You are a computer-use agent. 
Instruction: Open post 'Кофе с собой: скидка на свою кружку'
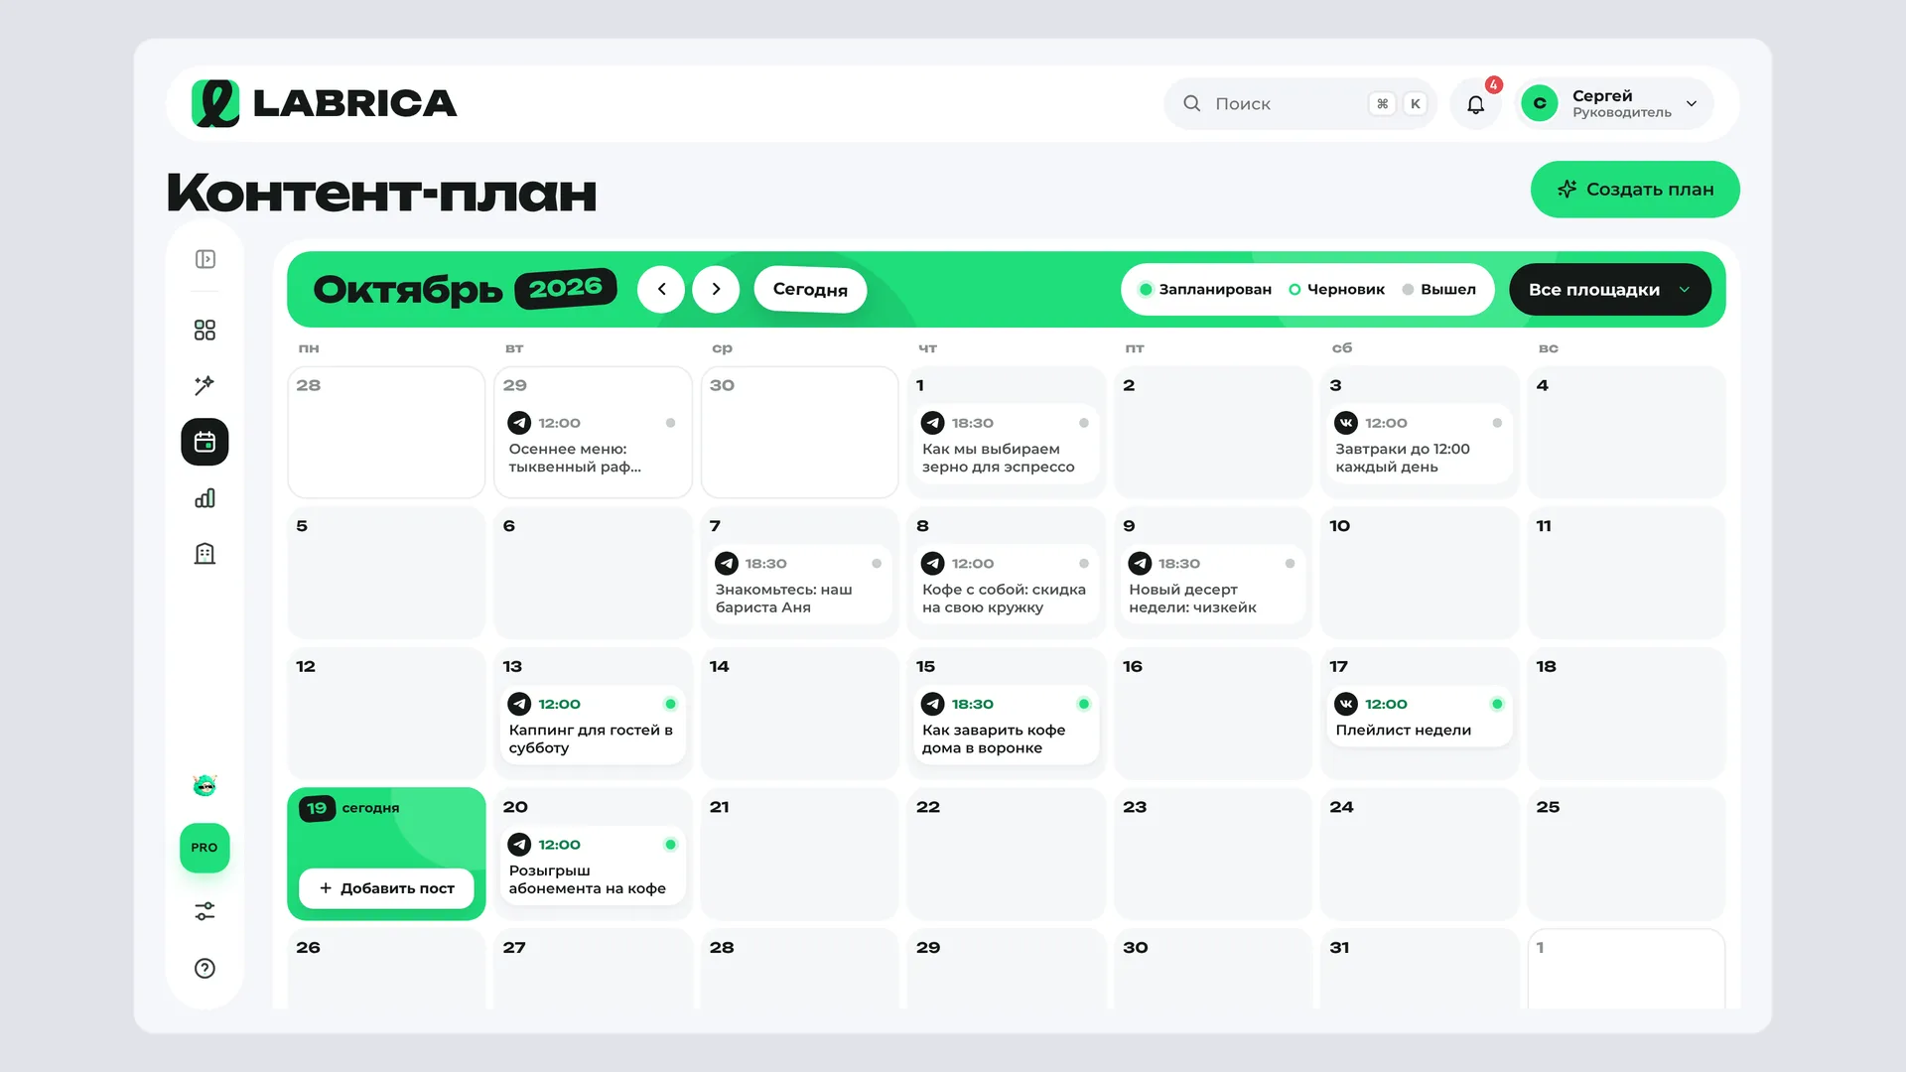1006,585
